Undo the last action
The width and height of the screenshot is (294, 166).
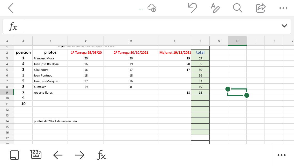pyautogui.click(x=192, y=8)
